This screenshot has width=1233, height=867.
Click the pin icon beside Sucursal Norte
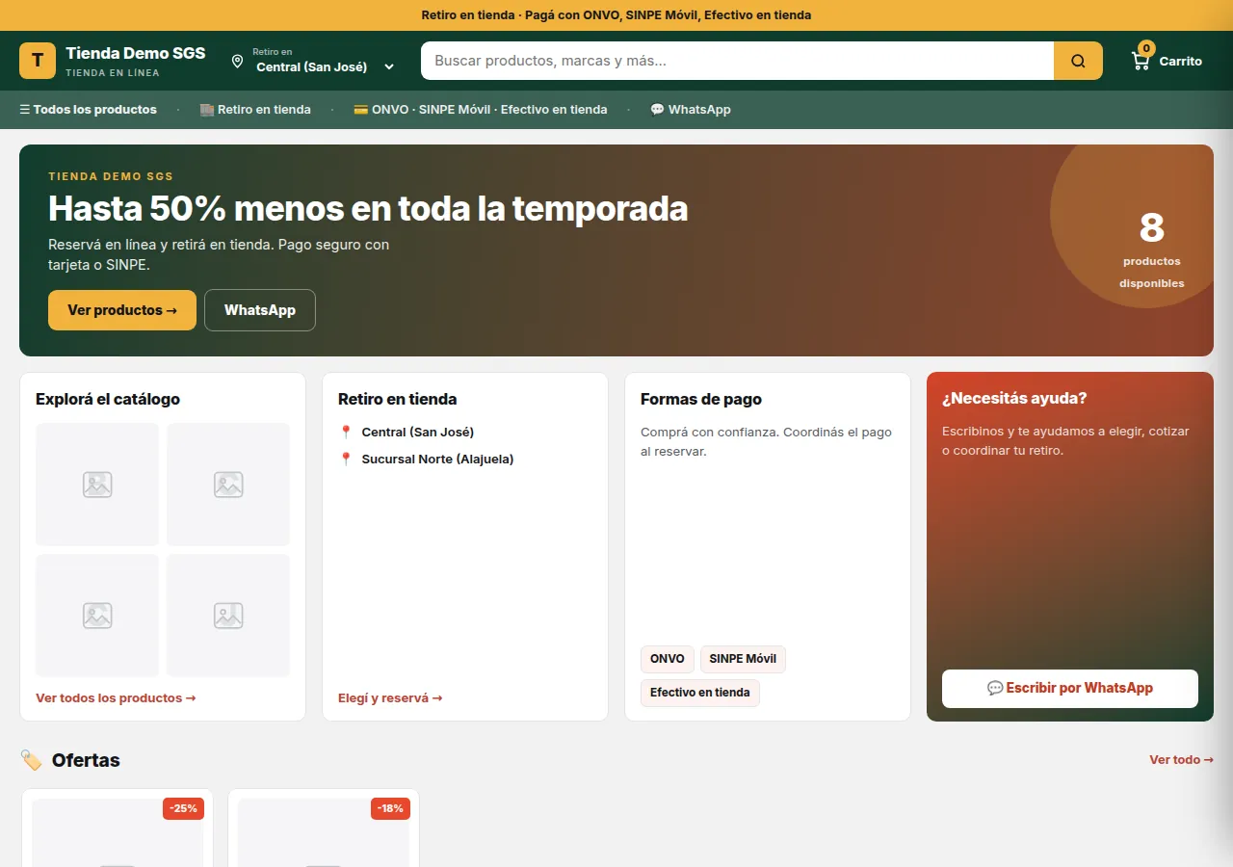tap(346, 459)
